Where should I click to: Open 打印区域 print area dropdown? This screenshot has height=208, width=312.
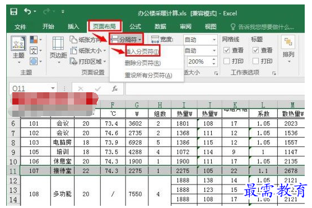88,62
